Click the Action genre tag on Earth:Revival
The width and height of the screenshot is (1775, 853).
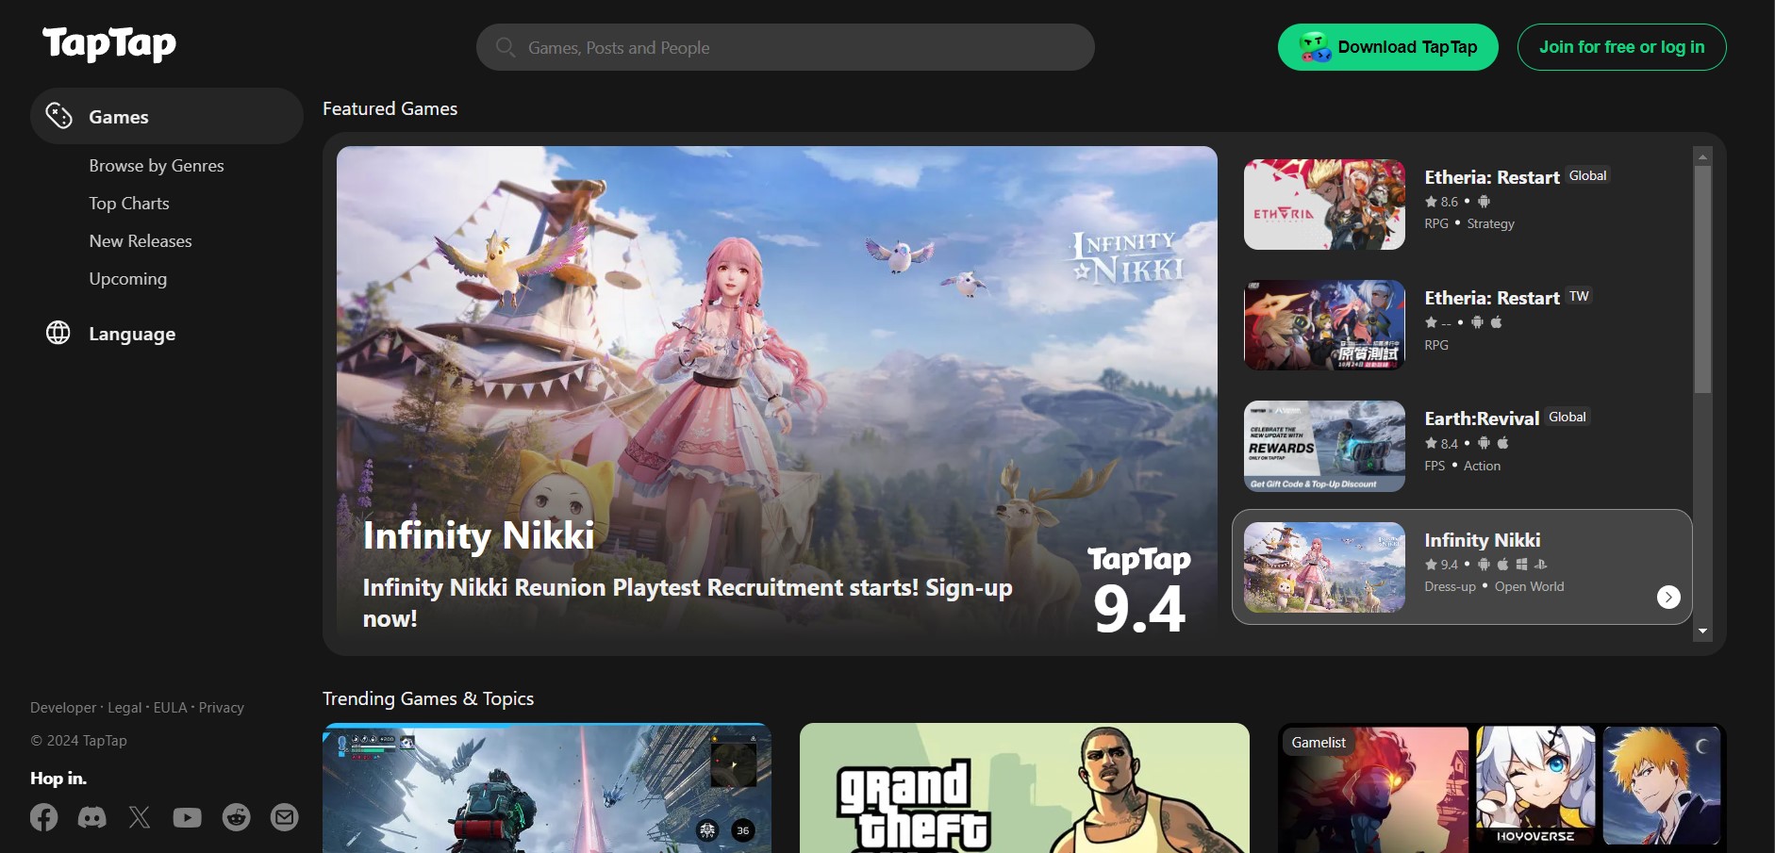tap(1482, 466)
